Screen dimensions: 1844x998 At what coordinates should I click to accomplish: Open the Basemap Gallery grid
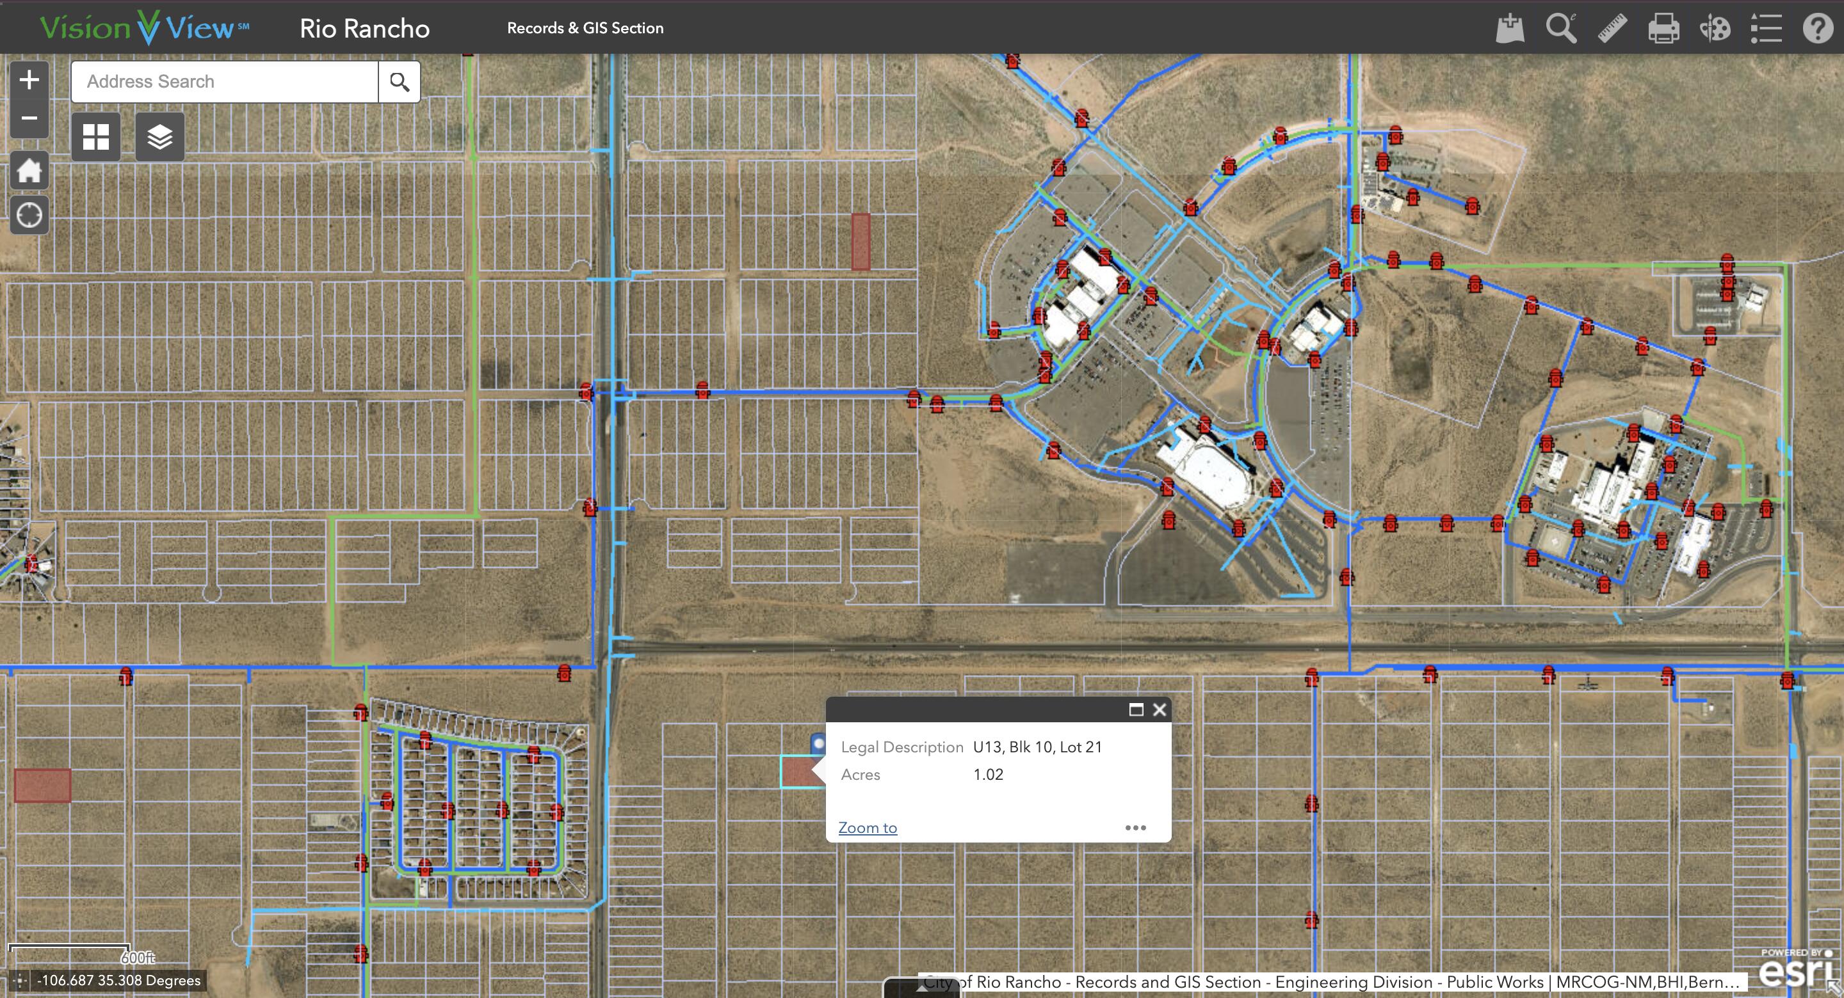coord(96,137)
